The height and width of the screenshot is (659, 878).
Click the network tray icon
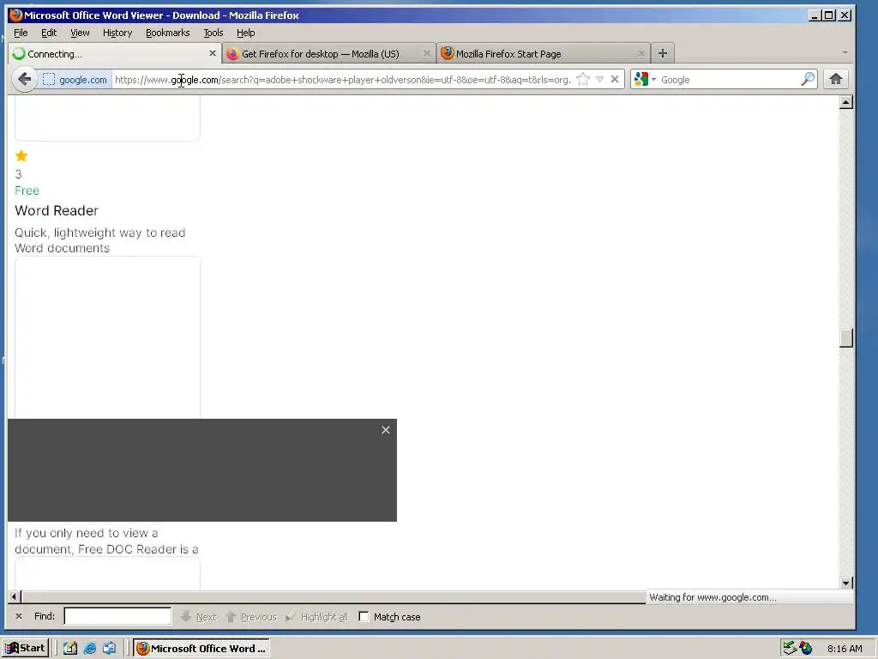[790, 649]
